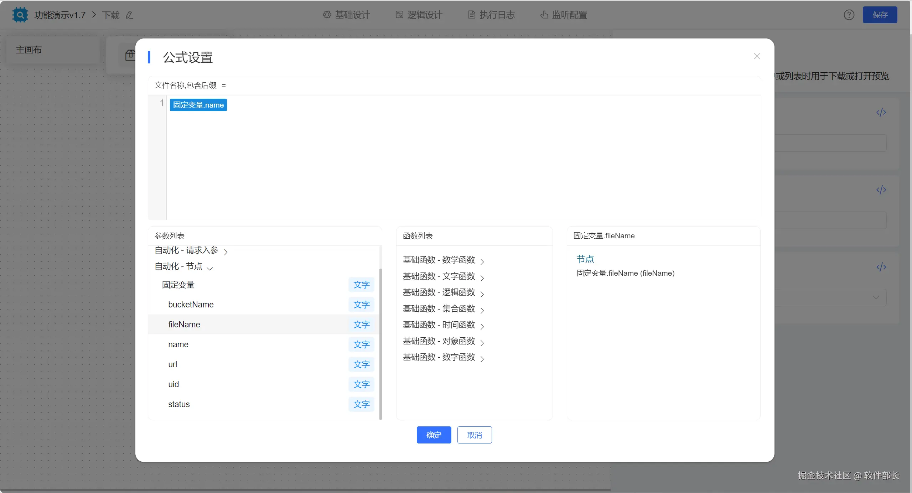Click the help question mark icon

tap(849, 15)
